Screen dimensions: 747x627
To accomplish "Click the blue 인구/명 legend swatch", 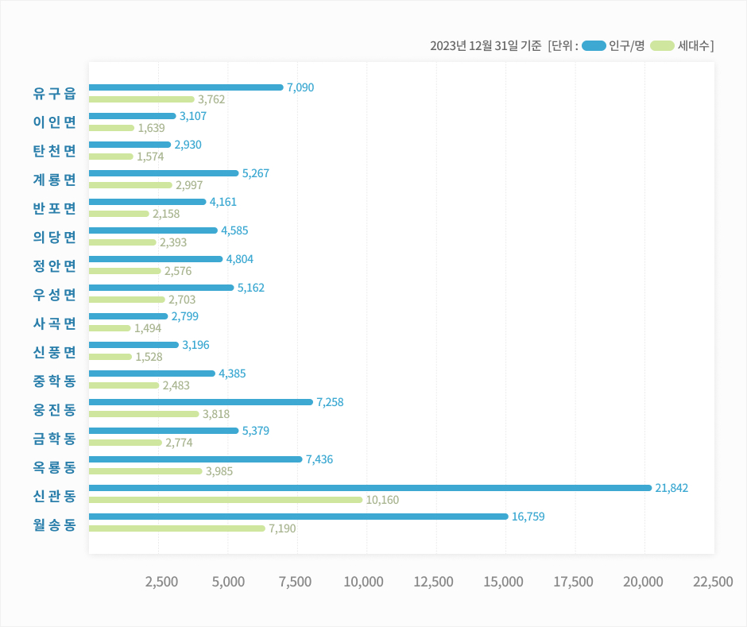I will [x=594, y=45].
